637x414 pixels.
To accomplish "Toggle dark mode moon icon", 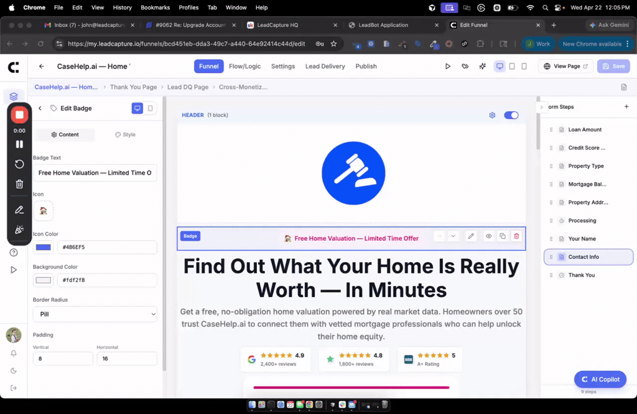I will [x=14, y=370].
